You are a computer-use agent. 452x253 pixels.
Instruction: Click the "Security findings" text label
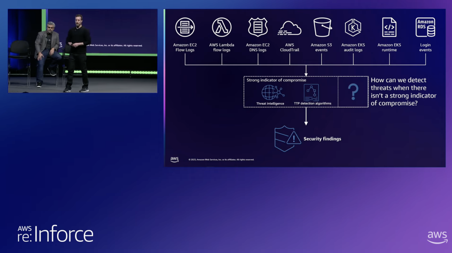tap(322, 139)
